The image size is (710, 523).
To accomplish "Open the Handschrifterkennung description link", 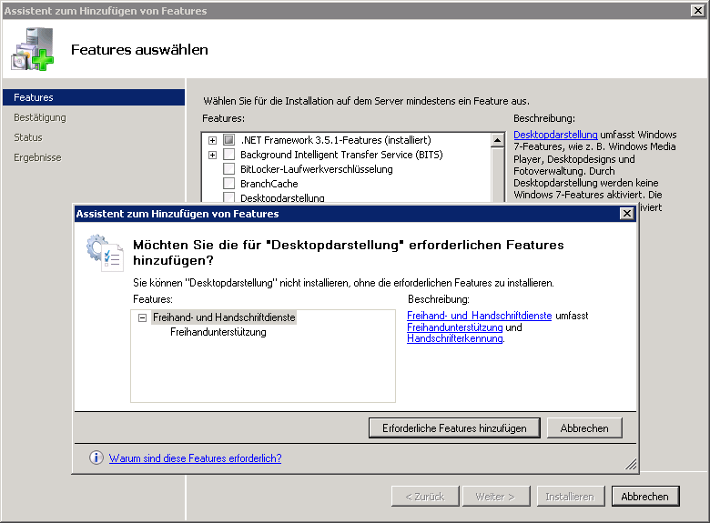I will point(454,338).
